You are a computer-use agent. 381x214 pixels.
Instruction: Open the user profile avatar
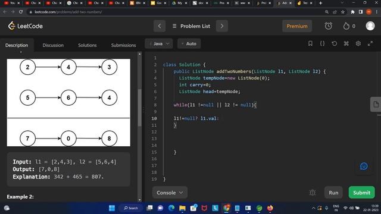point(370,26)
